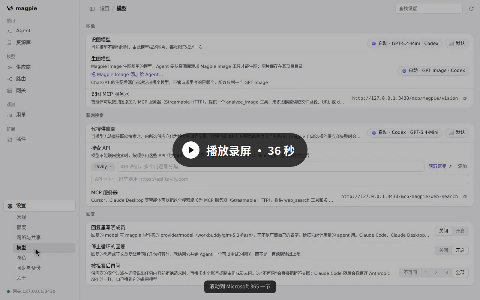Viewport: 480px width, 300px height.
Task: Focus the API 地址 input field
Action: tap(280, 179)
